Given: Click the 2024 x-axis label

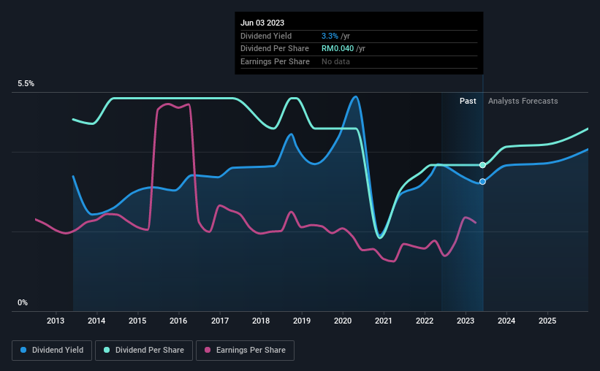Looking at the screenshot, I should point(506,321).
